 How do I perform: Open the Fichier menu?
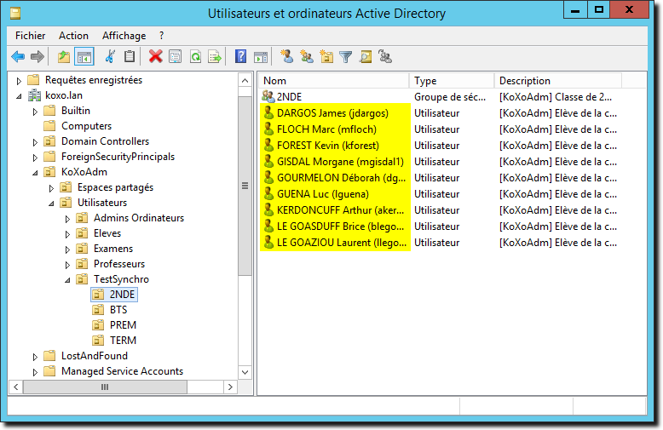tap(30, 36)
